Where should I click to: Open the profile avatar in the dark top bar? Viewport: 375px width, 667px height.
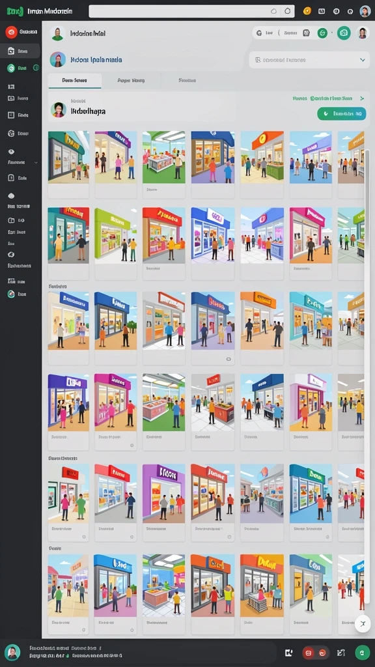pyautogui.click(x=365, y=11)
